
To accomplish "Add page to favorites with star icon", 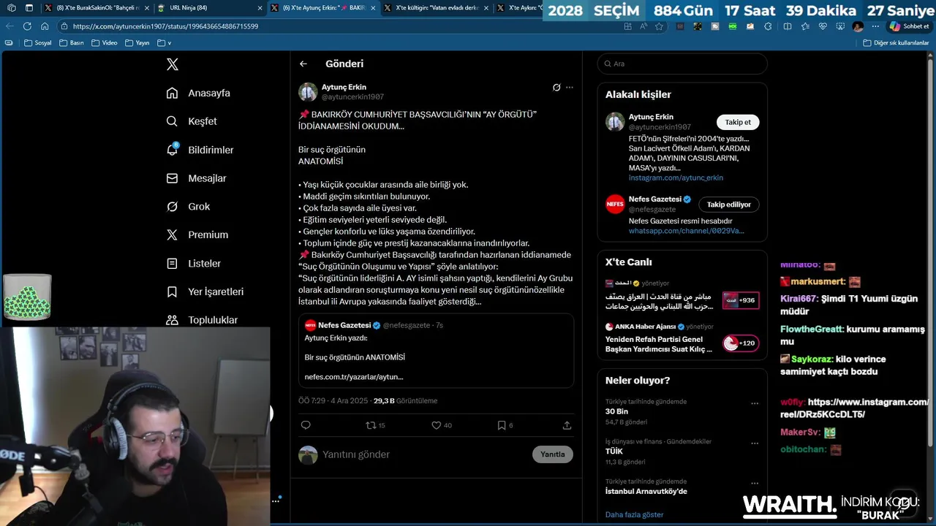I will pos(659,26).
